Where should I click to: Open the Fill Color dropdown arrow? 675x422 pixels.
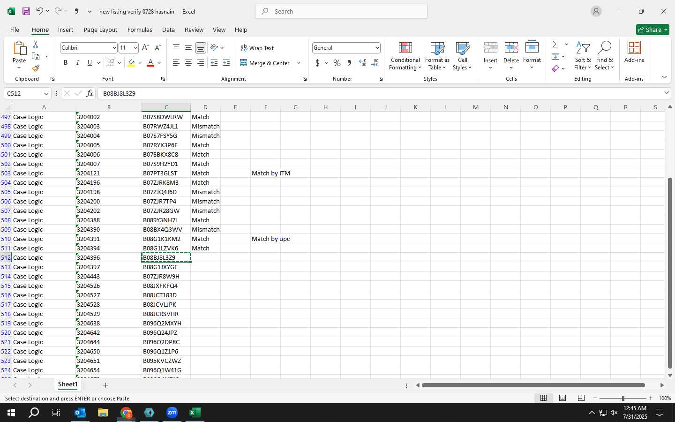140,63
